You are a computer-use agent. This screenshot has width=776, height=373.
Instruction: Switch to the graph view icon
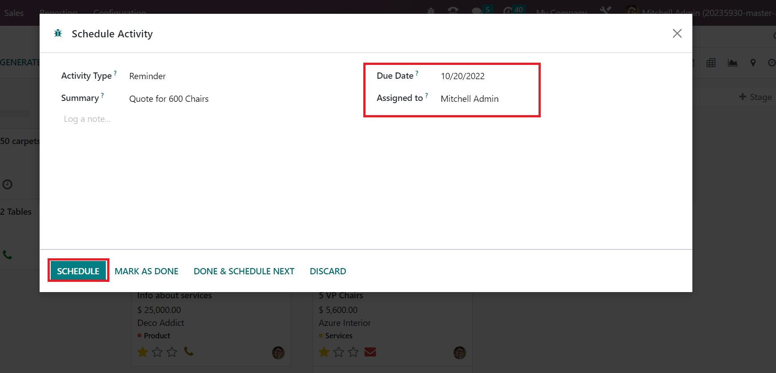coord(733,63)
